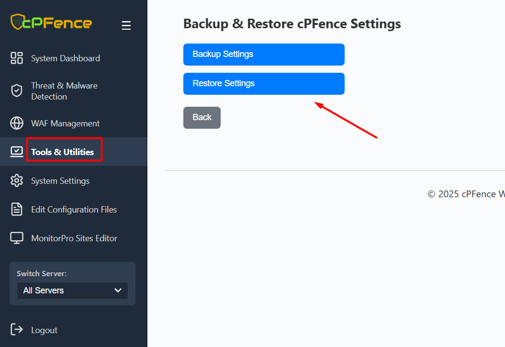Open System Dashboard menu item
The image size is (505, 347).
(x=66, y=58)
